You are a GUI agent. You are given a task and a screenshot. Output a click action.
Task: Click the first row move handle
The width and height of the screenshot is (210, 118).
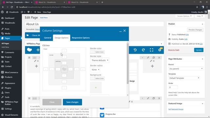(29, 58)
